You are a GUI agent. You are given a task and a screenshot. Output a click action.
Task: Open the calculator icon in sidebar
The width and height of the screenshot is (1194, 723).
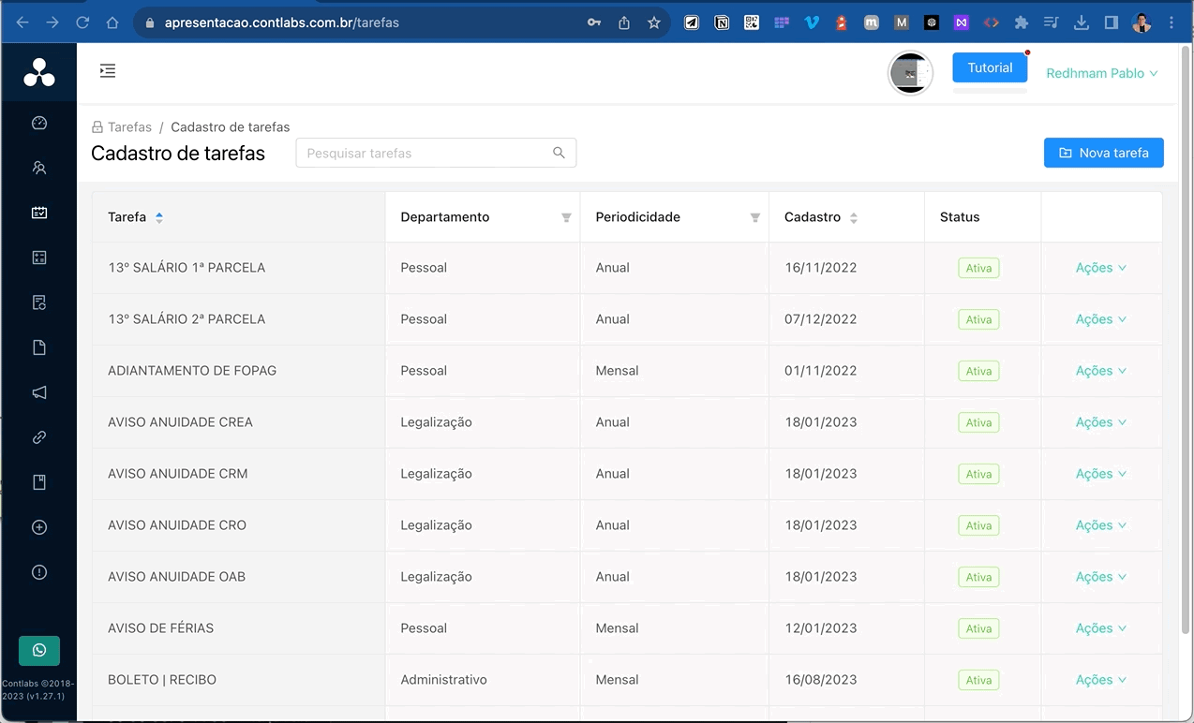[39, 258]
